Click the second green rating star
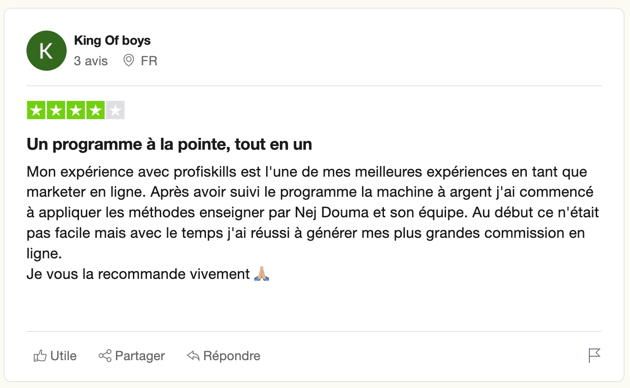 tap(56, 110)
